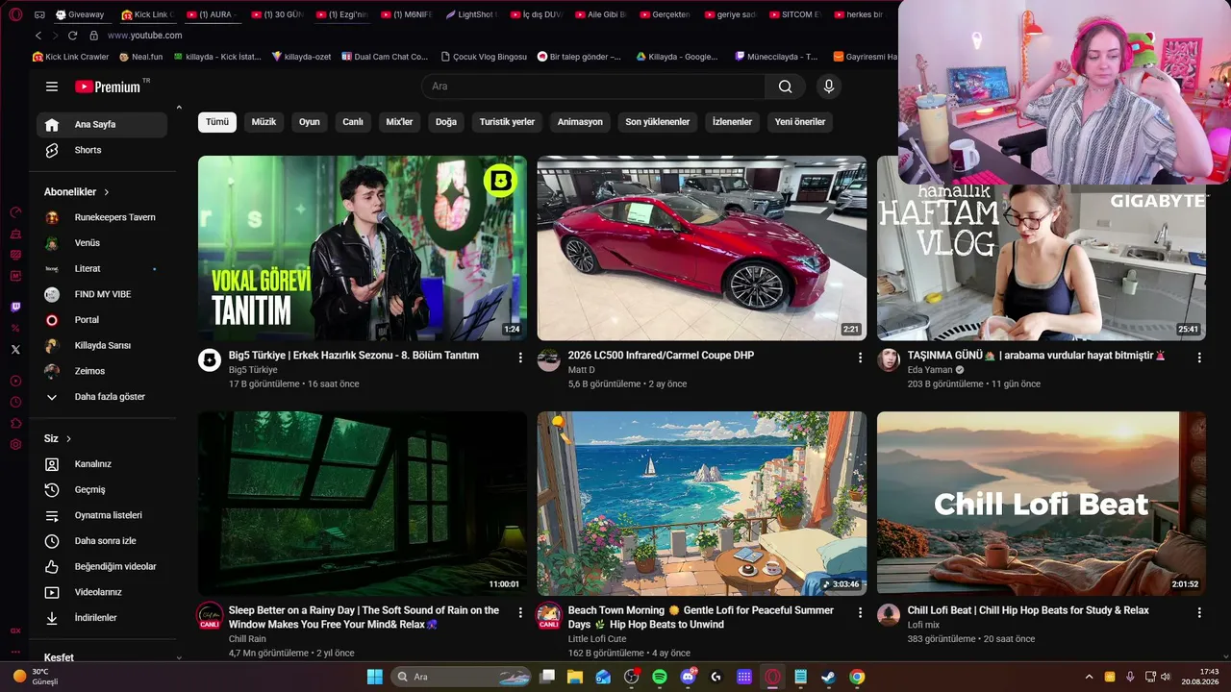Open X (Twitter) in Opera sidebar
This screenshot has width=1231, height=692.
click(15, 350)
